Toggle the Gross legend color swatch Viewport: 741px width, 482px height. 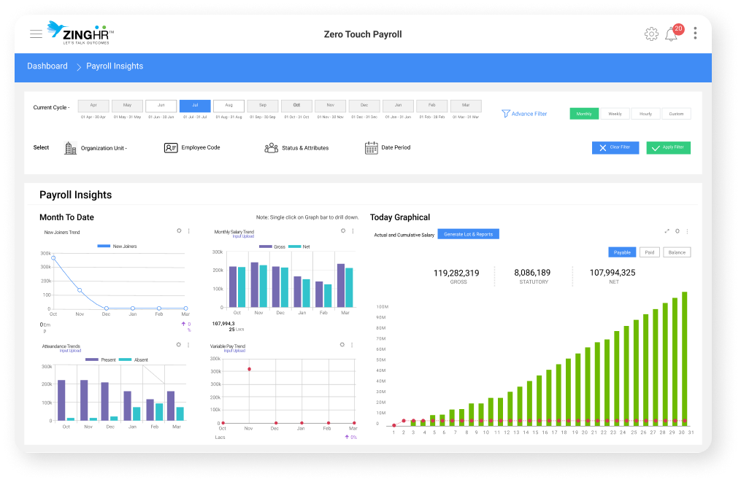(x=266, y=246)
